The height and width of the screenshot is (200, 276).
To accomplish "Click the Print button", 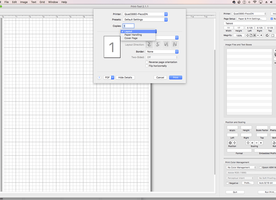I will coord(176,78).
